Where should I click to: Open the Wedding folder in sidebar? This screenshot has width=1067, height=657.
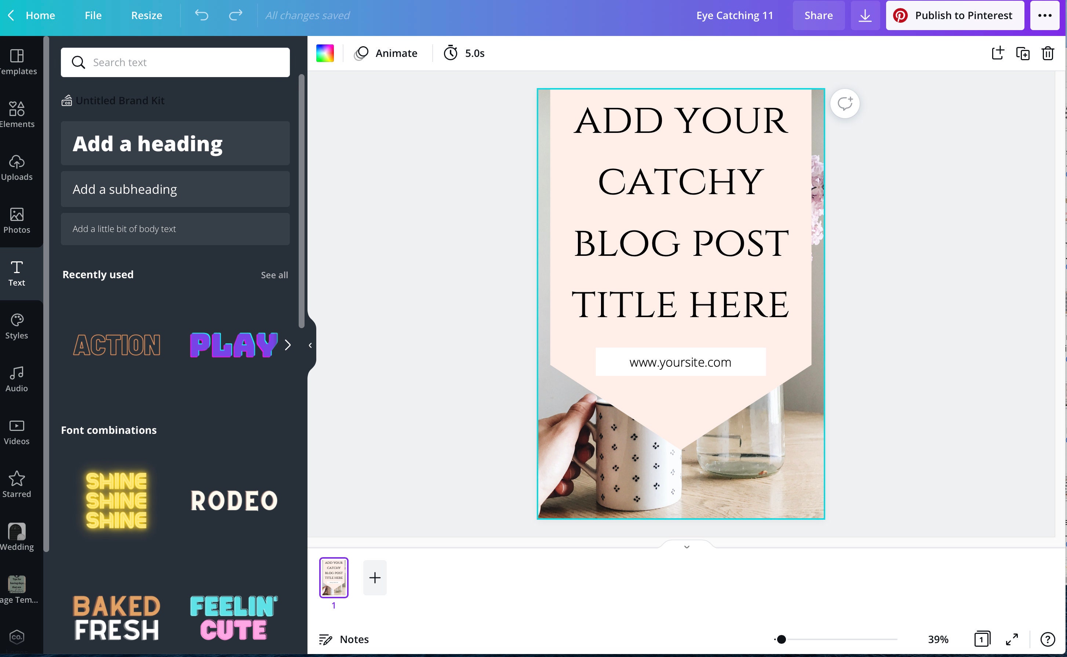(17, 537)
